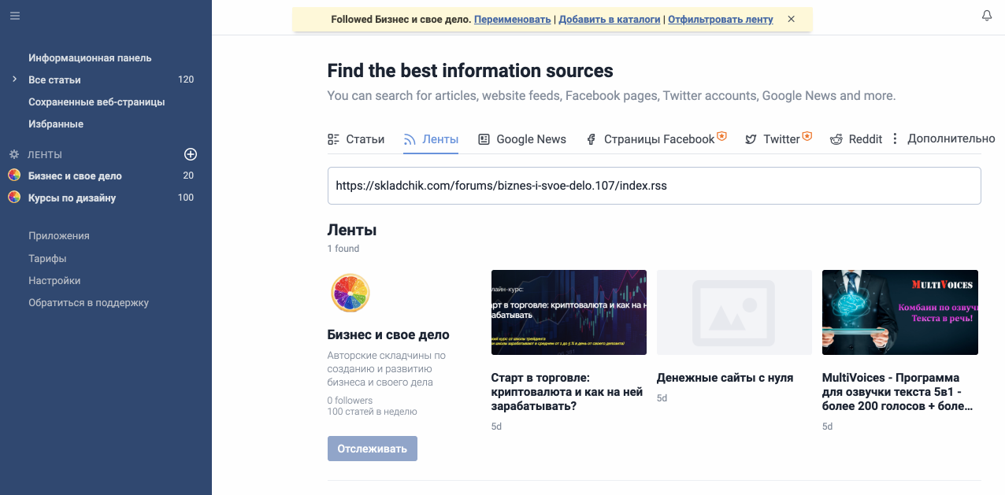Image resolution: width=1005 pixels, height=495 pixels.
Task: Click Отфильтровать ленту link
Action: 720,19
